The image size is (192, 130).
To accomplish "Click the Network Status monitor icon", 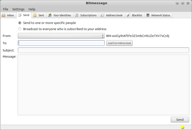I will (148, 15).
